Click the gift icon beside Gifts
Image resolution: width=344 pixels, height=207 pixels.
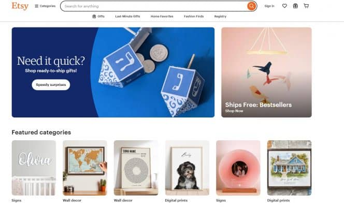[94, 16]
